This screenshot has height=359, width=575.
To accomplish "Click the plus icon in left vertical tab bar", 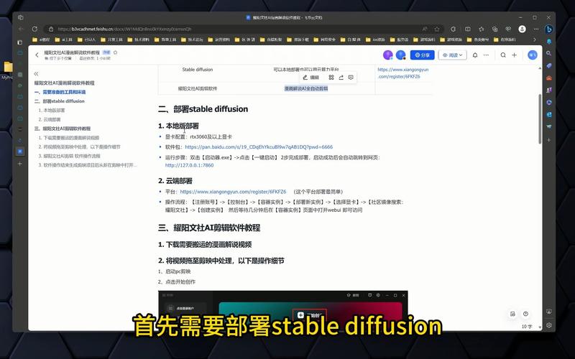I will click(20, 164).
